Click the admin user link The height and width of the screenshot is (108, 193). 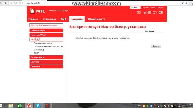[x=153, y=7]
